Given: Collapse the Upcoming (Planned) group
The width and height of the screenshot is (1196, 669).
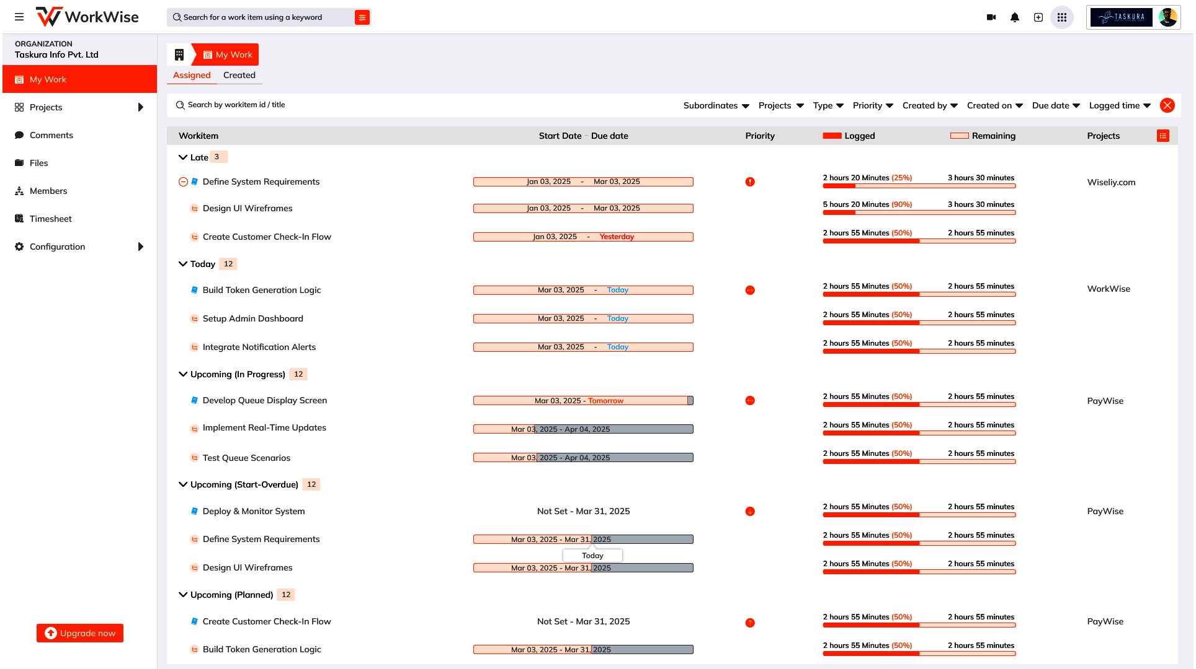Looking at the screenshot, I should (x=183, y=595).
